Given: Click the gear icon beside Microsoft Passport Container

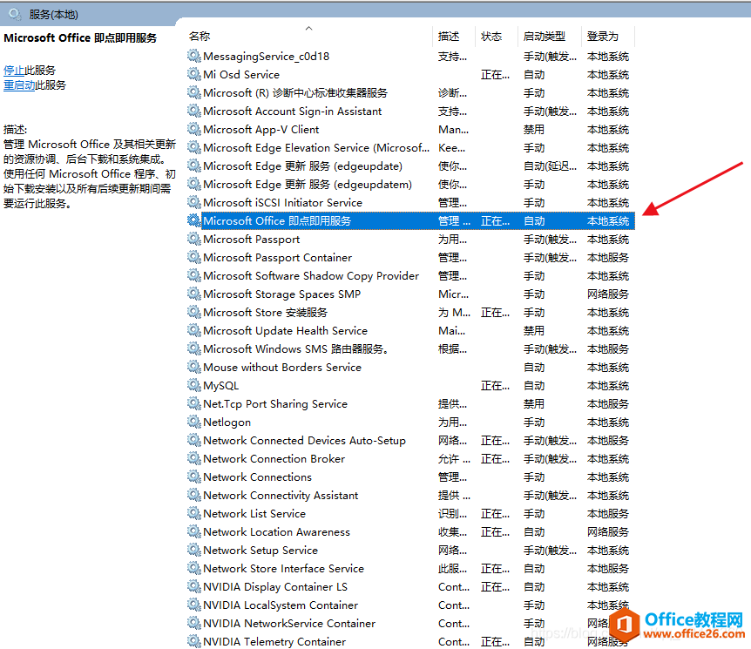Looking at the screenshot, I should [194, 257].
